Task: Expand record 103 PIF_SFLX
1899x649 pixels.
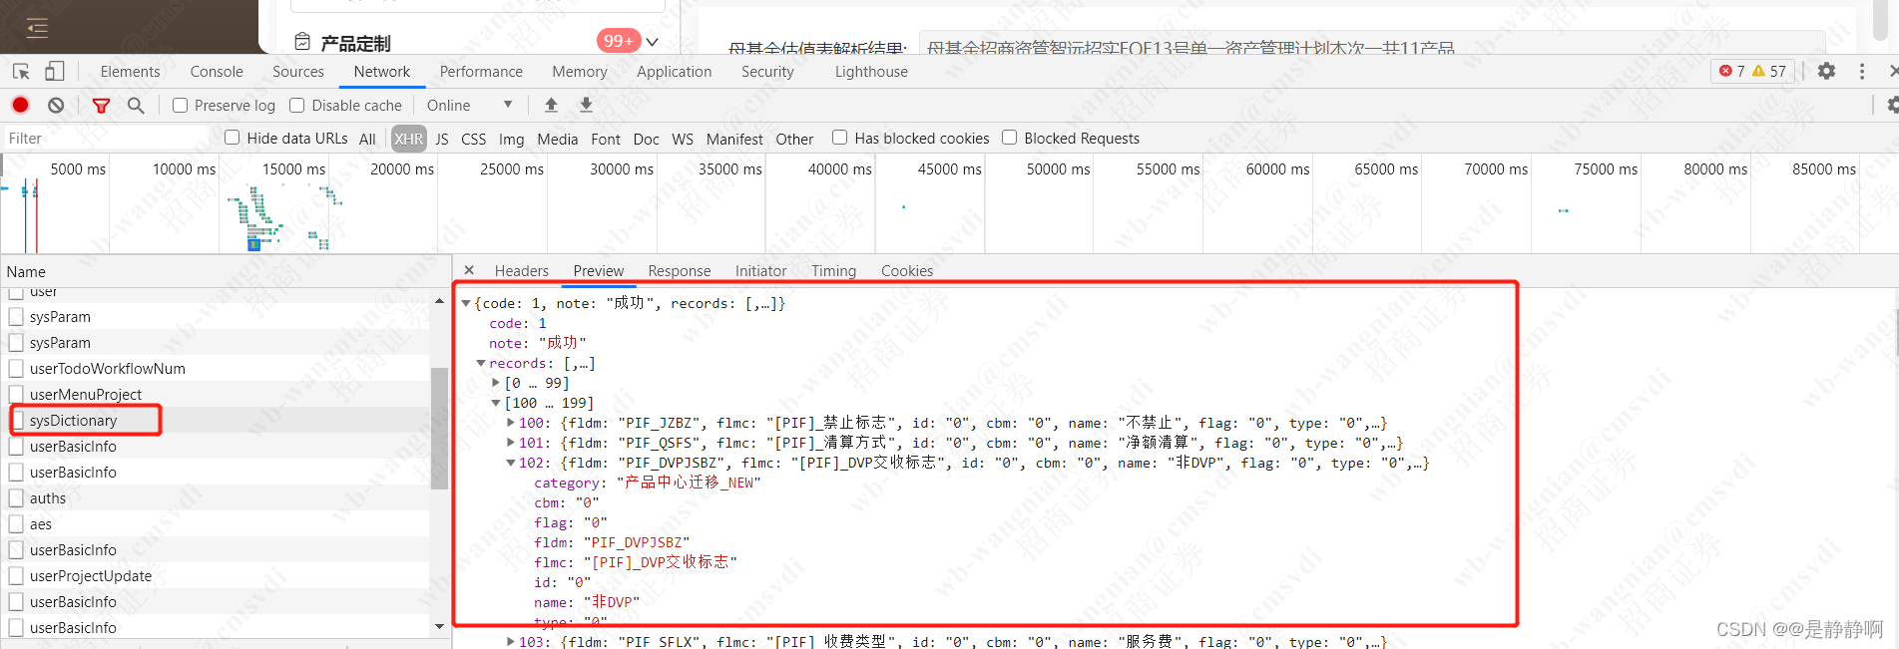Action: tap(511, 642)
